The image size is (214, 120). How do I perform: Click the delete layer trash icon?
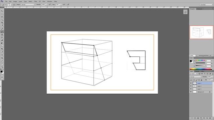point(210,118)
